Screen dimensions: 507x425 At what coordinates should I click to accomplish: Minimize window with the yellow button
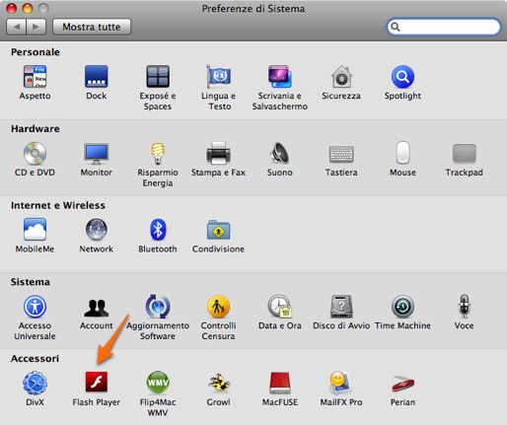28,8
